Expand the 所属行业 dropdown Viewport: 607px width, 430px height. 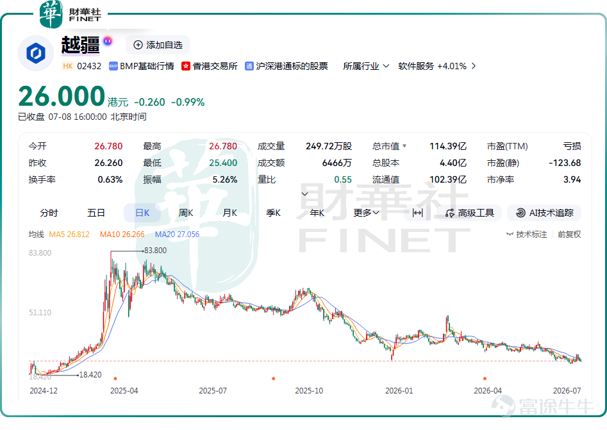coord(366,66)
